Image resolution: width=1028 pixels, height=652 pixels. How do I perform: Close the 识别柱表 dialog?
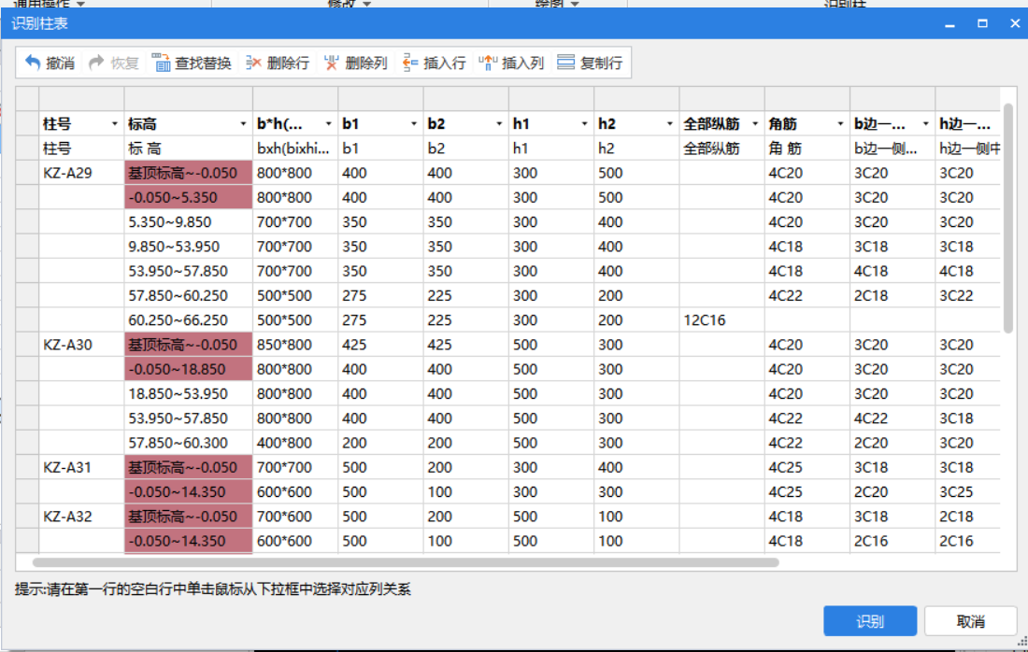tap(1015, 23)
